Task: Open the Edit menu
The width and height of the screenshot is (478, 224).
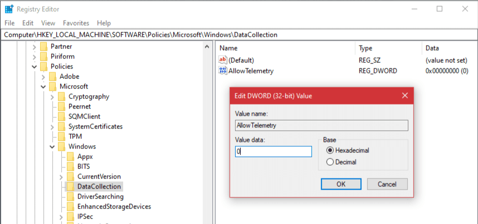Action: click(28, 23)
